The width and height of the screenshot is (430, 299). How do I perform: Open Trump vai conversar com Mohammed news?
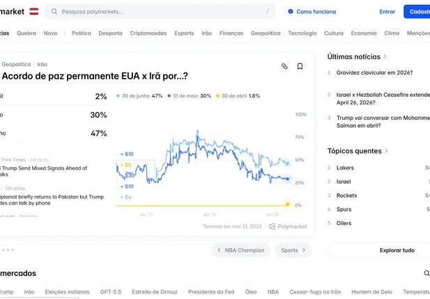pos(383,121)
